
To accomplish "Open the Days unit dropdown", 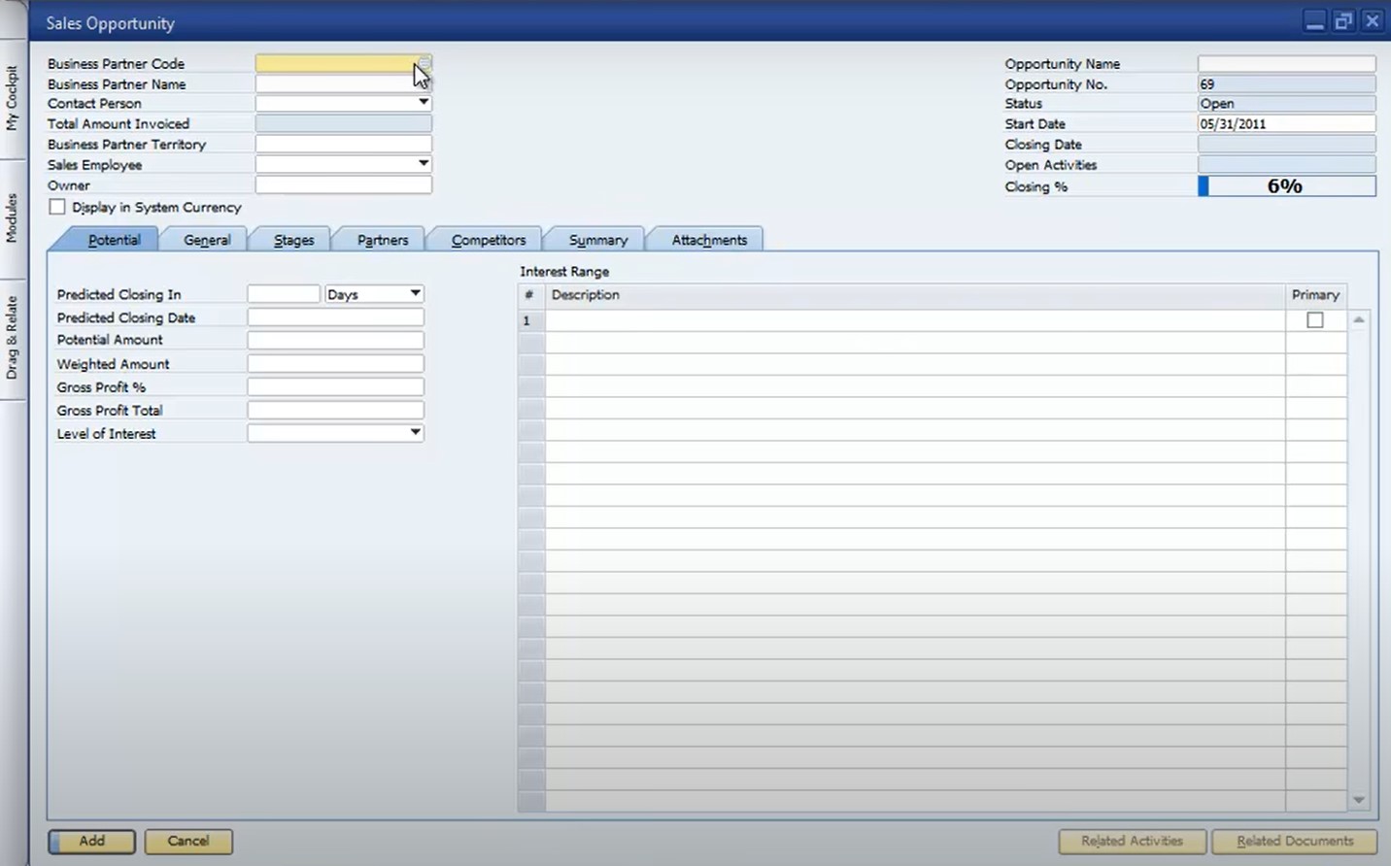I will pos(374,293).
